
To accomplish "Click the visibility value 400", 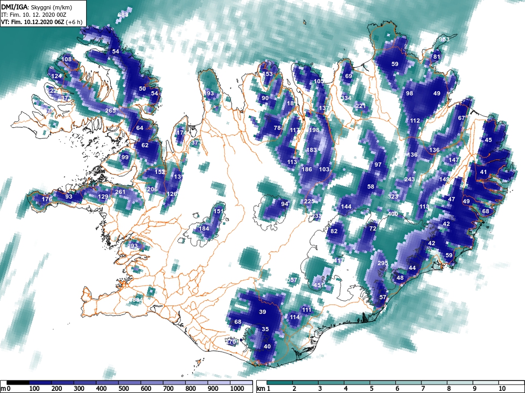I will [393, 214].
